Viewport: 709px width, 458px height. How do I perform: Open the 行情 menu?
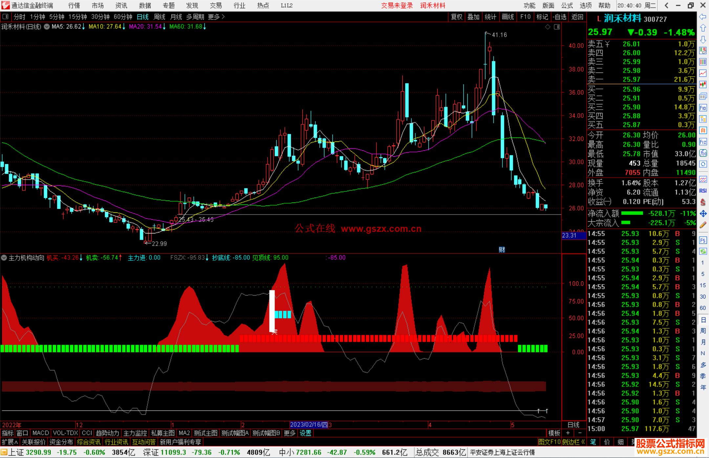pos(74,5)
